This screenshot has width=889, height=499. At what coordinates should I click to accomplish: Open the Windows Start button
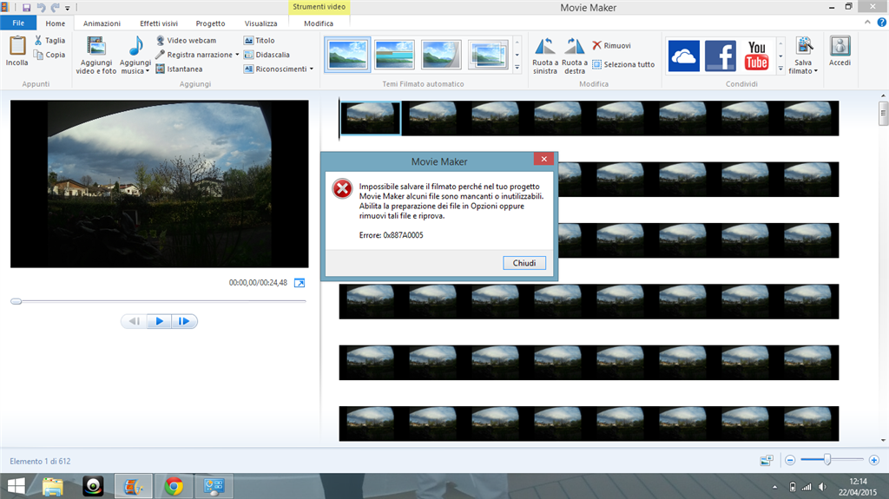(16, 486)
